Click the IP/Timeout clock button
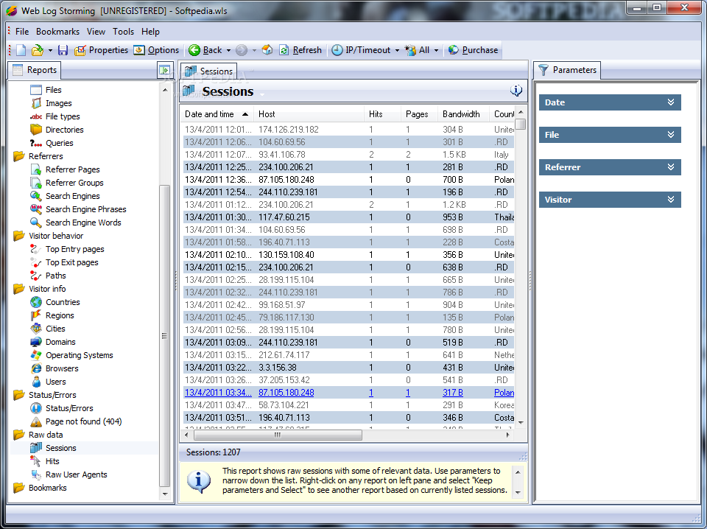Viewport: 707px width, 529px height. (361, 50)
